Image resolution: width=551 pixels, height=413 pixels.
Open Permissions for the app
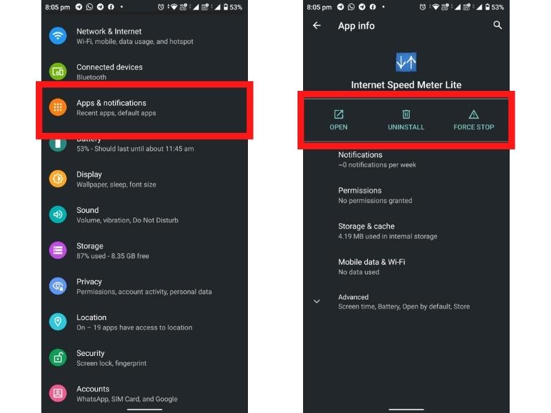point(406,195)
